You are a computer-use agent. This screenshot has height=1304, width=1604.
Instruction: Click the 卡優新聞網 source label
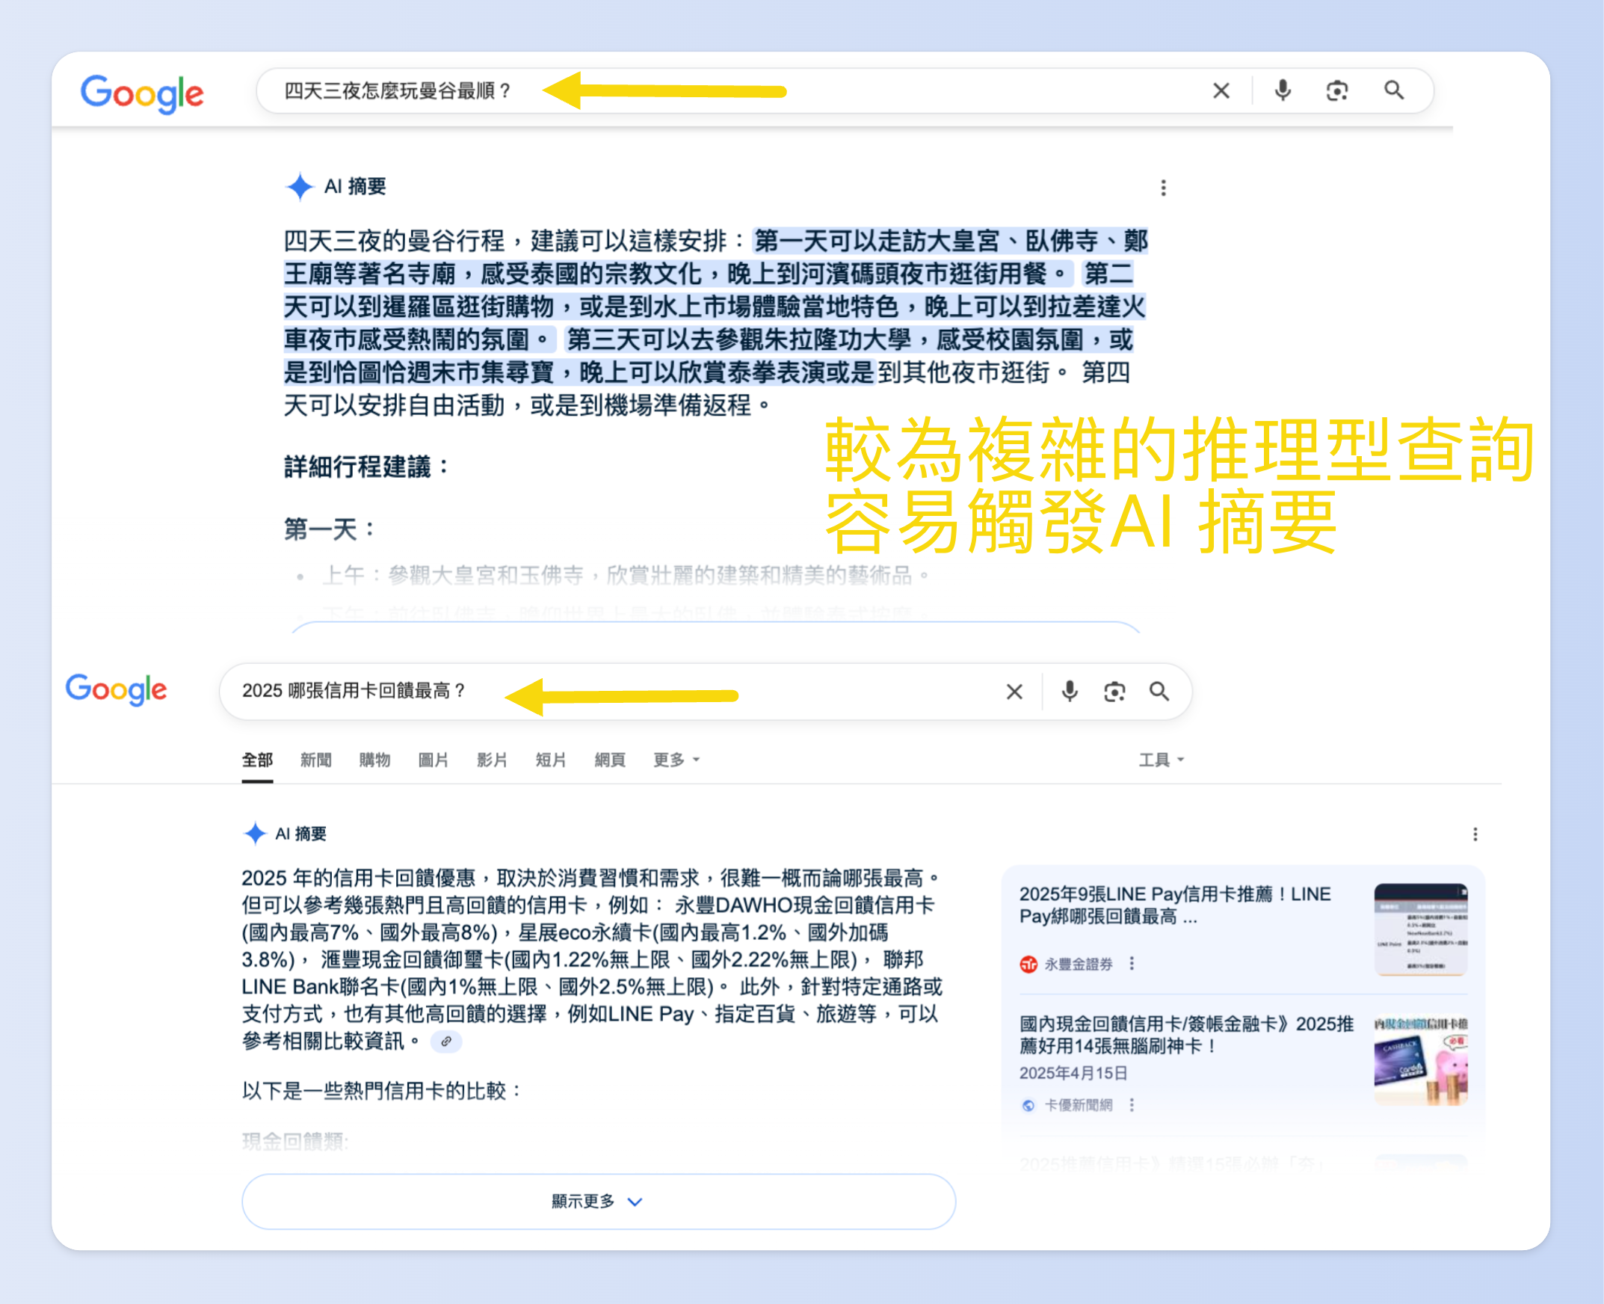[1079, 1105]
